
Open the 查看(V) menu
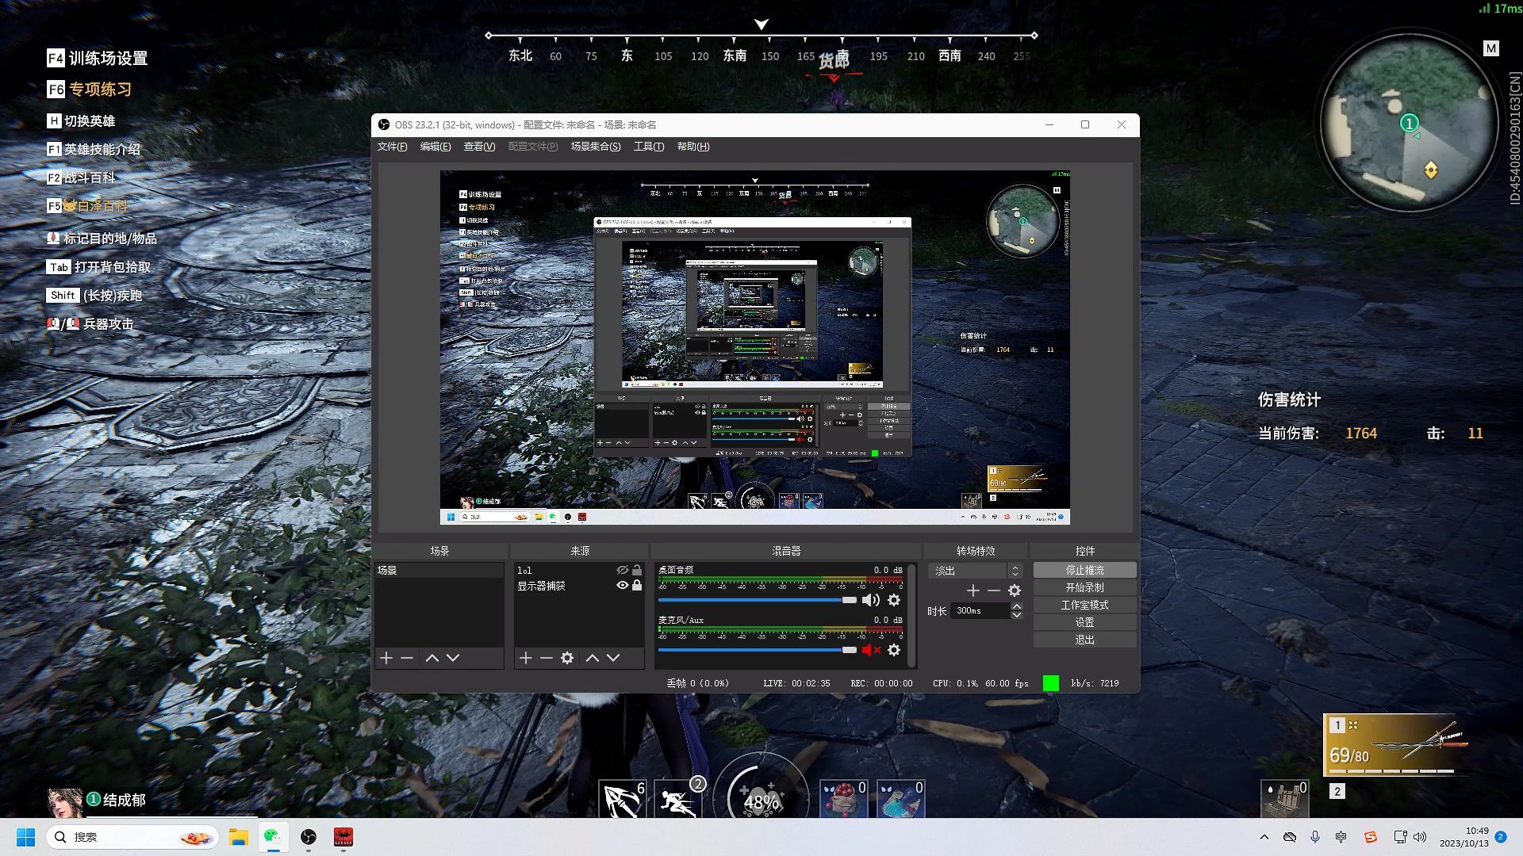[479, 147]
